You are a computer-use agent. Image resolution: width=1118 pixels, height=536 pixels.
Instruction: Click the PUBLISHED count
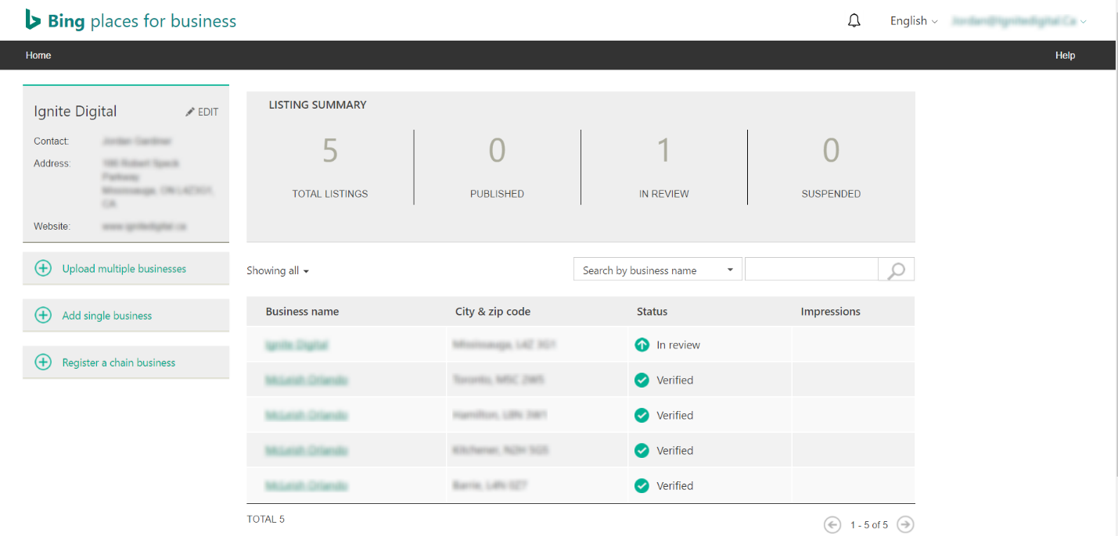pyautogui.click(x=497, y=151)
